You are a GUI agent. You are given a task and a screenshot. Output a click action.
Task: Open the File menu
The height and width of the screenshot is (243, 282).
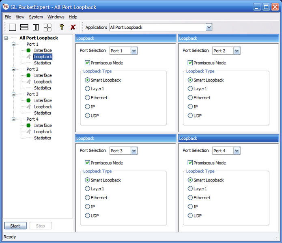pos(8,17)
